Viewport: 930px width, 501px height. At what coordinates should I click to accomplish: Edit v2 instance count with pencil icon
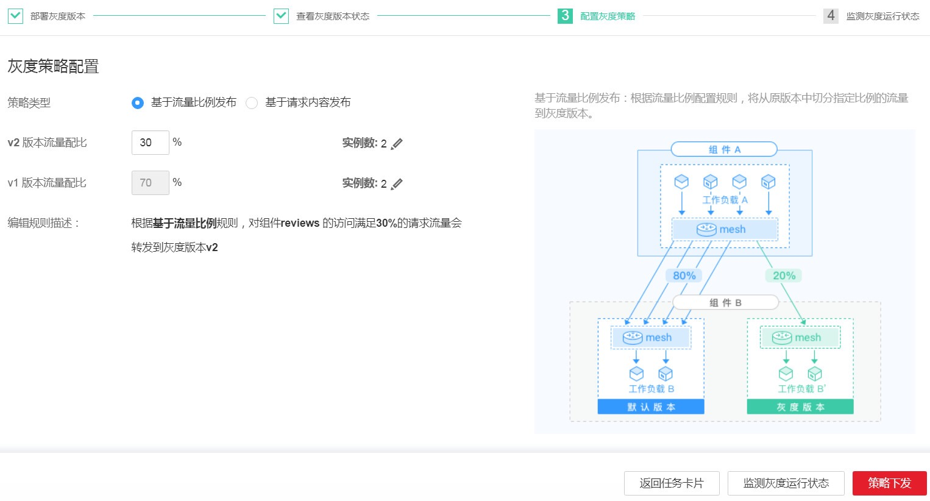pyautogui.click(x=397, y=144)
